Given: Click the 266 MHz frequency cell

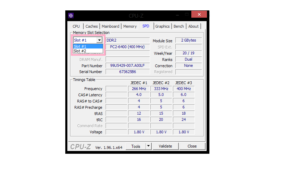Looking at the screenshot, I should (x=139, y=89).
